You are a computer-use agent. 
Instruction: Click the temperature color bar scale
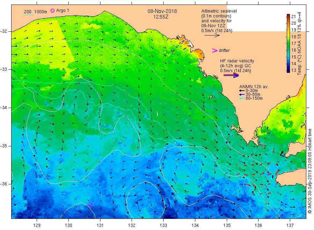pos(289,43)
